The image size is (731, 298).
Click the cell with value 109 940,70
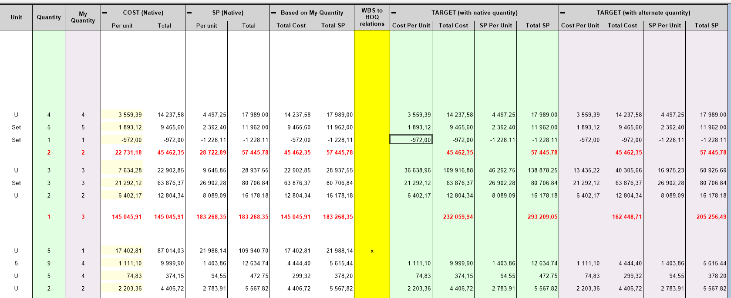(x=249, y=251)
